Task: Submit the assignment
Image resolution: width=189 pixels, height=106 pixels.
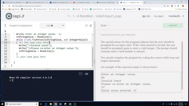Action: click(173, 26)
